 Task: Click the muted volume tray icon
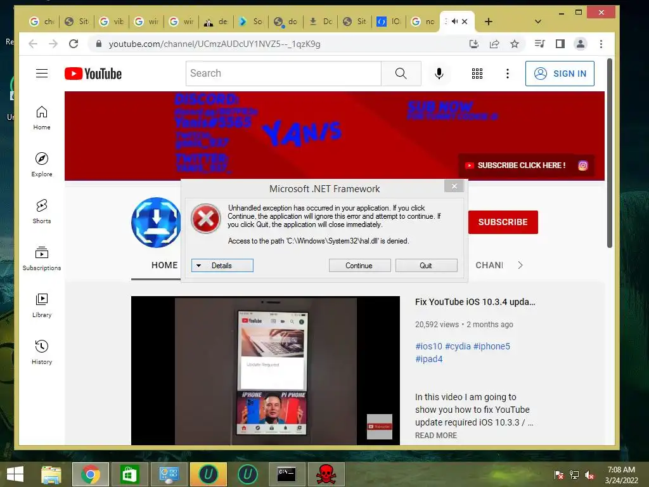(589, 475)
